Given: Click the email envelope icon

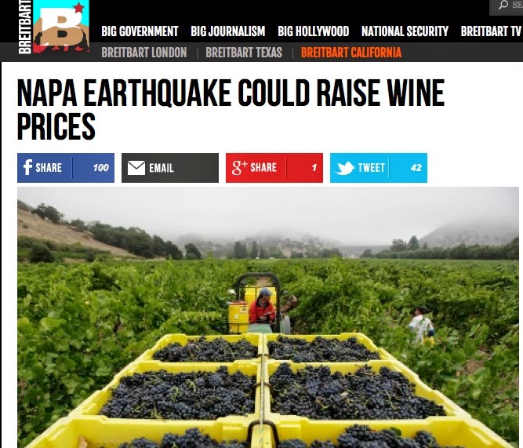Looking at the screenshot, I should [x=136, y=168].
